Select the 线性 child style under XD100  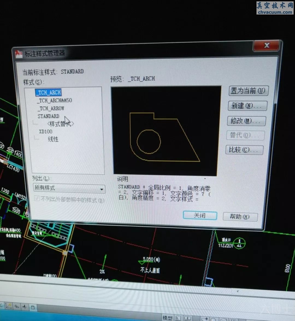(x=53, y=139)
